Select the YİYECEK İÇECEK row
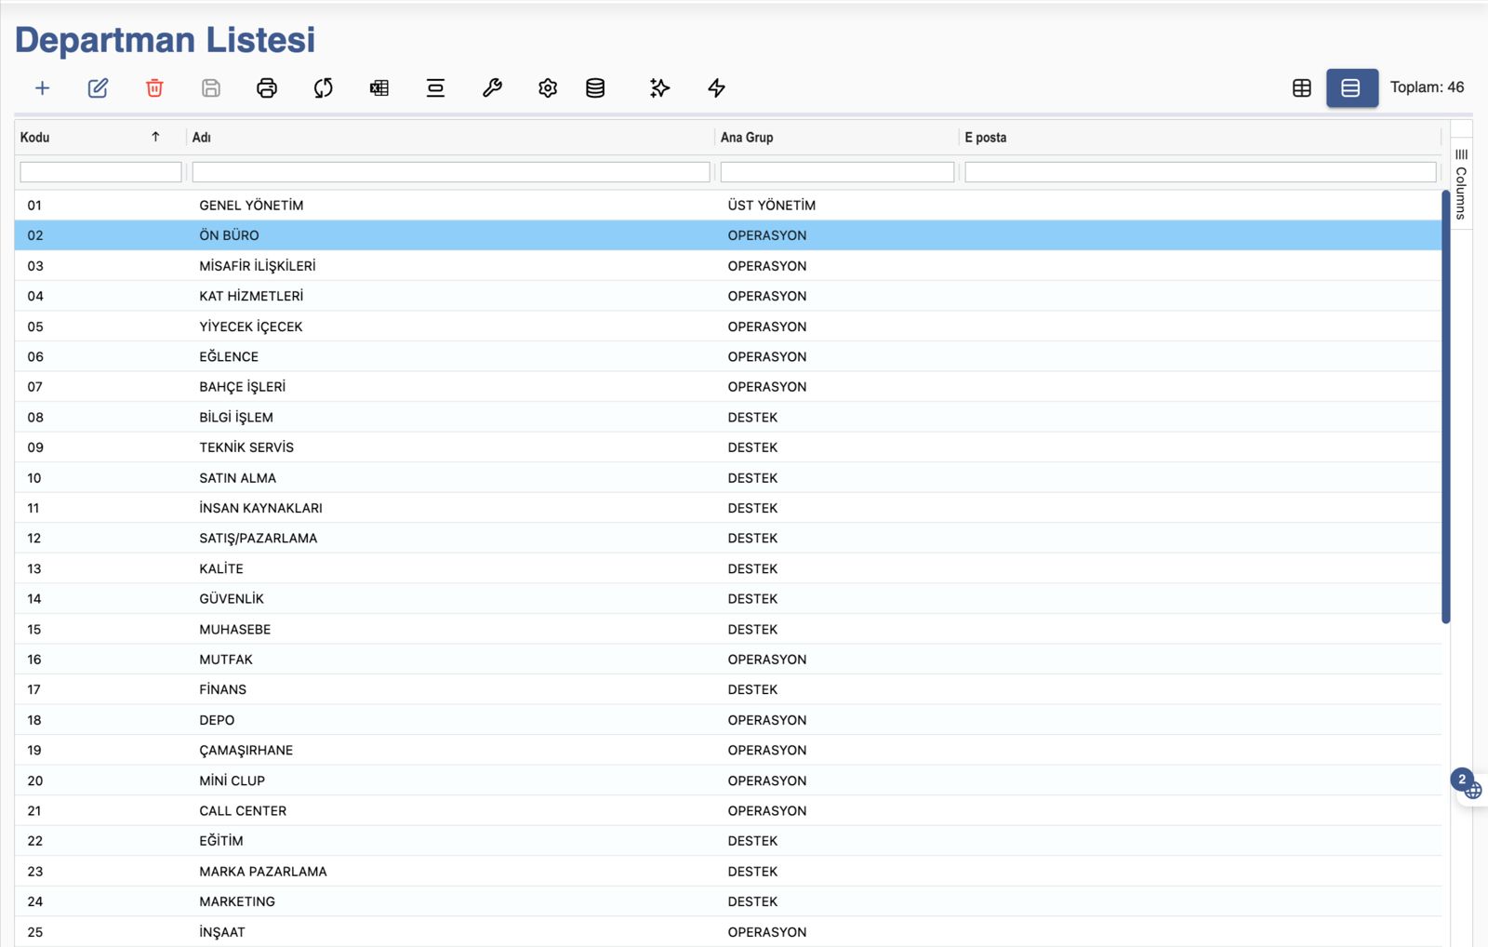 (x=728, y=327)
